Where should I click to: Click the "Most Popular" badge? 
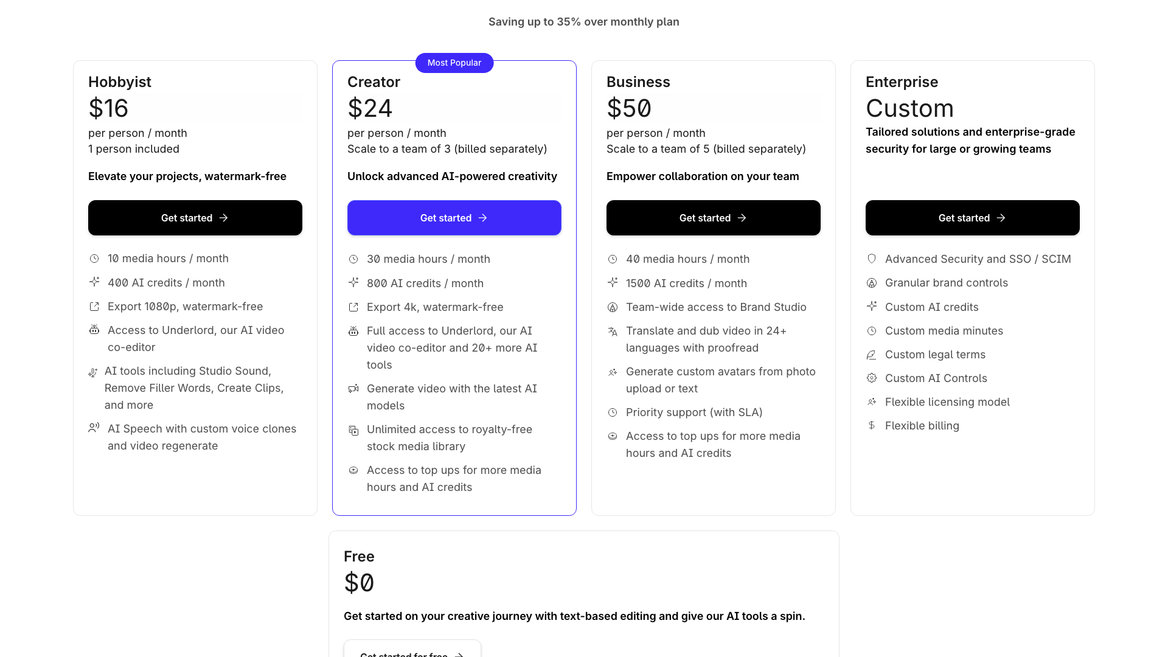coord(454,63)
